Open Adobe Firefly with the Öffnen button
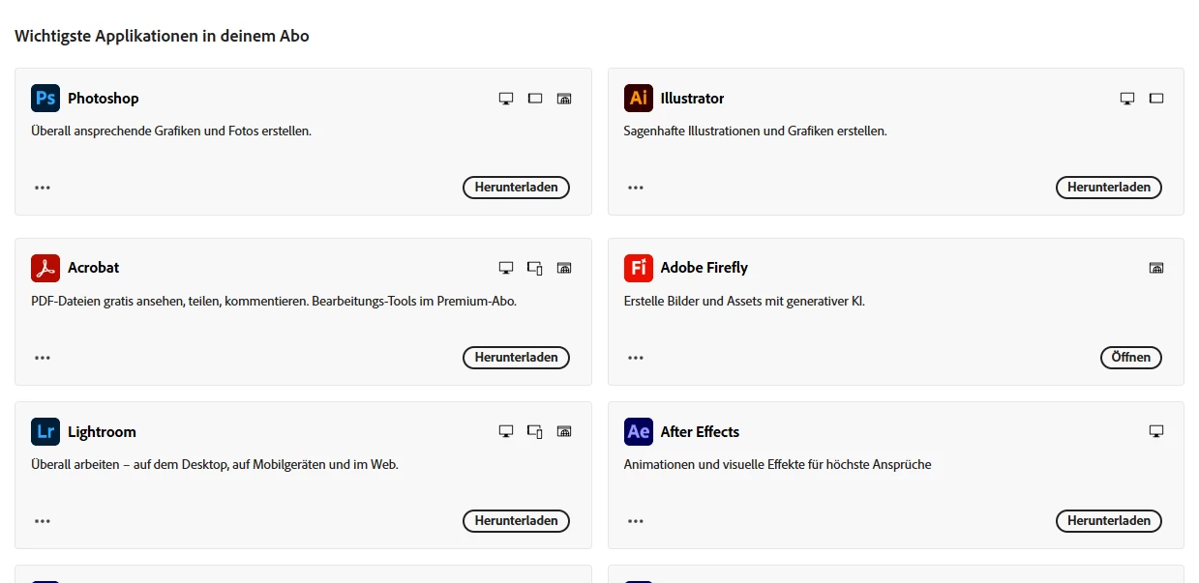 coord(1131,358)
